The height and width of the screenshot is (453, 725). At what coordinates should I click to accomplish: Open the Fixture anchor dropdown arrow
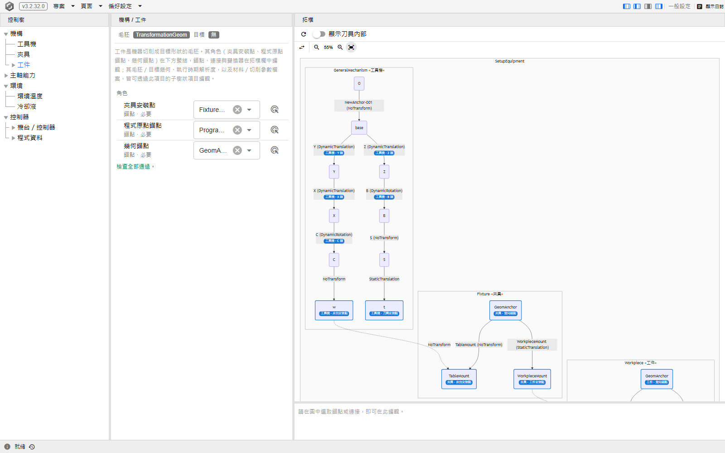[249, 110]
